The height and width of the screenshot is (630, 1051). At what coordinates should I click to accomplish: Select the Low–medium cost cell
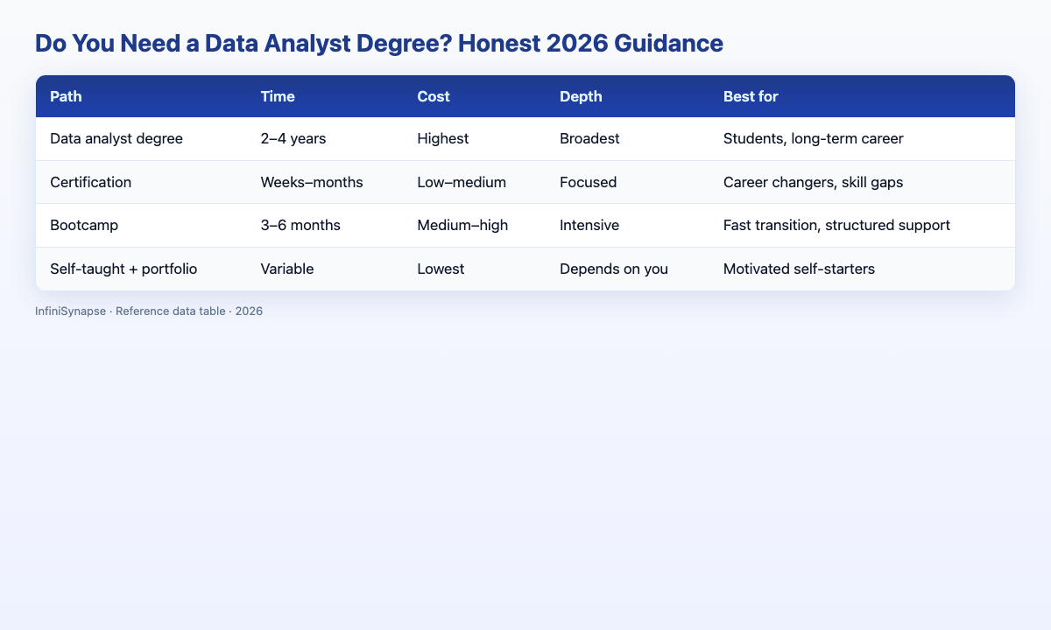460,182
